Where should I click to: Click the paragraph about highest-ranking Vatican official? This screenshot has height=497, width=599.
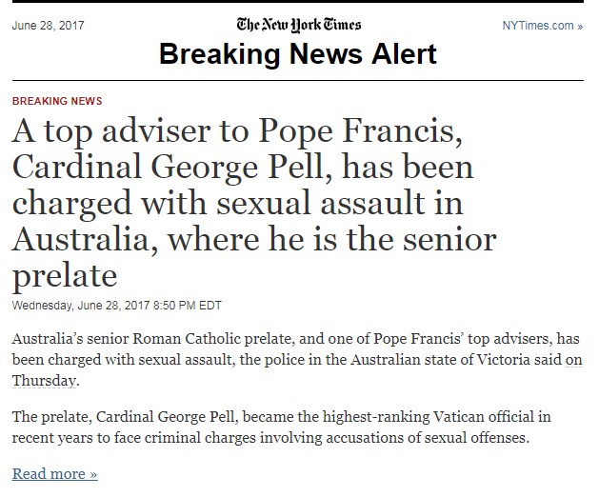tap(282, 427)
